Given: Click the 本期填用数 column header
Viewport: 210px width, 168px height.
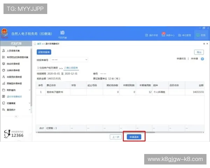Looking at the screenshot, I should [144, 85].
